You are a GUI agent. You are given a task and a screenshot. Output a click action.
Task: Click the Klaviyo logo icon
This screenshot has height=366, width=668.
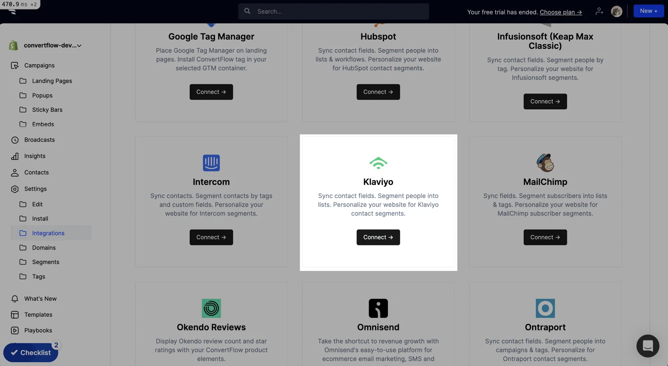[x=378, y=163]
